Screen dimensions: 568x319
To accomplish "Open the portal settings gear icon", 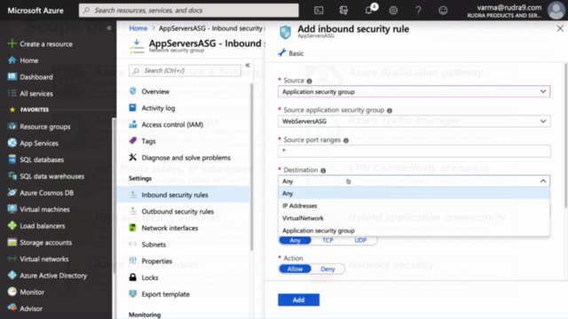I will (393, 10).
